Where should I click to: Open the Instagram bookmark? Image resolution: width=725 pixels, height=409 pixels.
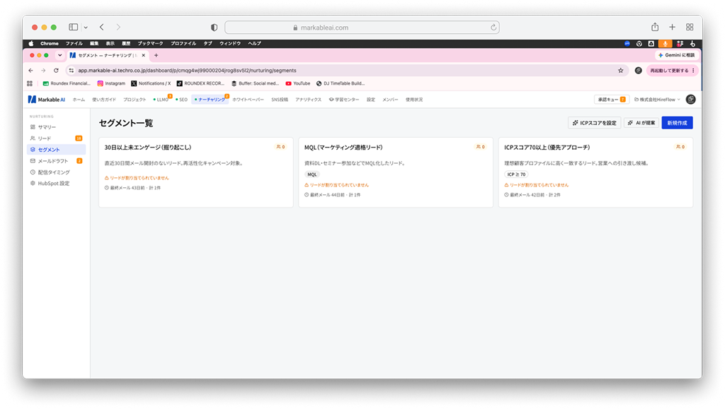(111, 83)
